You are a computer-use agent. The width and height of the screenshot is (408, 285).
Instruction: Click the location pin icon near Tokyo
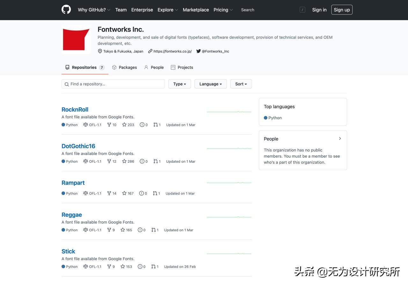(100, 51)
